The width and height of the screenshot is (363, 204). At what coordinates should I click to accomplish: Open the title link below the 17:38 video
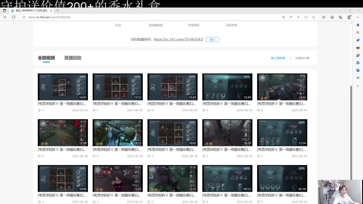pyautogui.click(x=62, y=150)
